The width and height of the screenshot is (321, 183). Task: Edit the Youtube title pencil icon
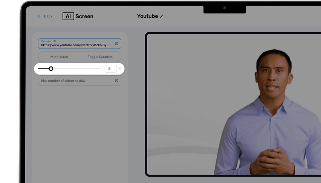pyautogui.click(x=162, y=16)
